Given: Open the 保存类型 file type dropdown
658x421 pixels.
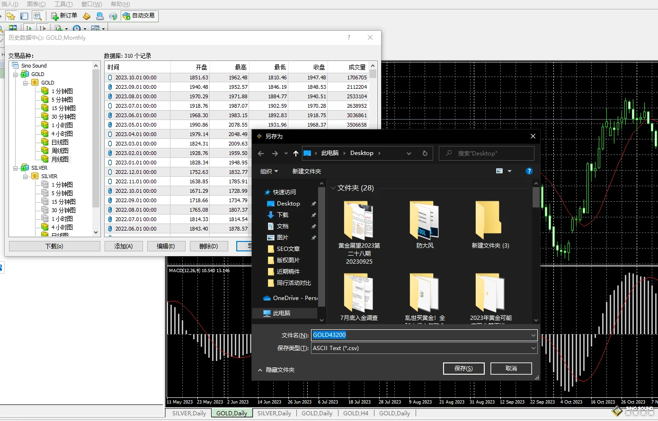Looking at the screenshot, I should tap(533, 348).
